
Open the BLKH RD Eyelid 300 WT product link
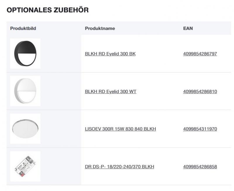[111, 91]
